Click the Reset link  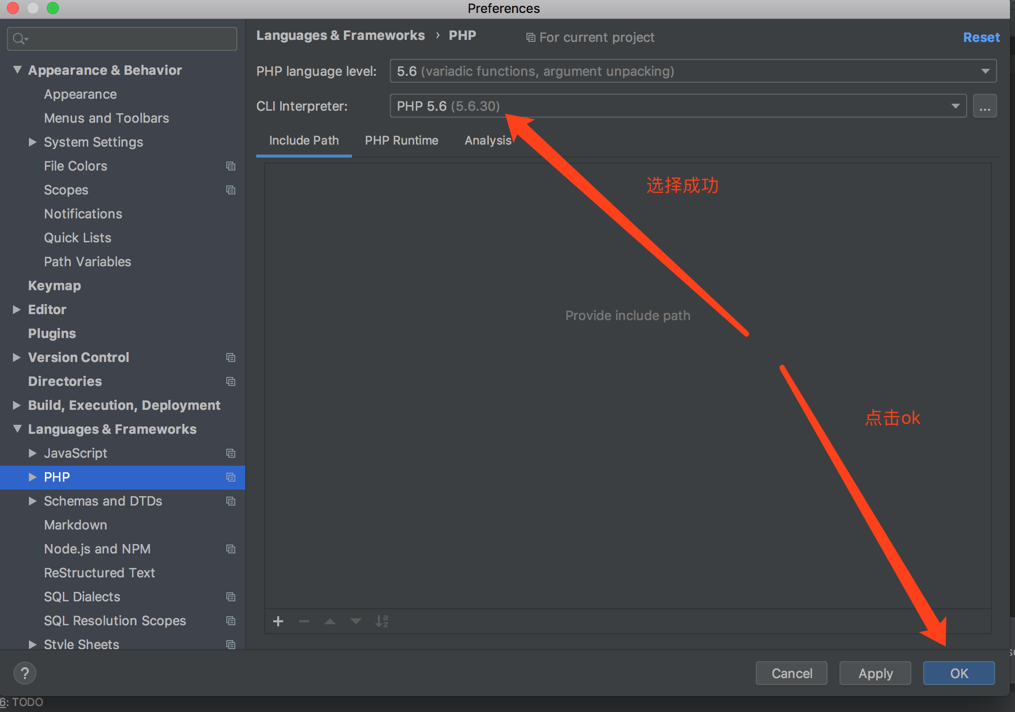981,37
